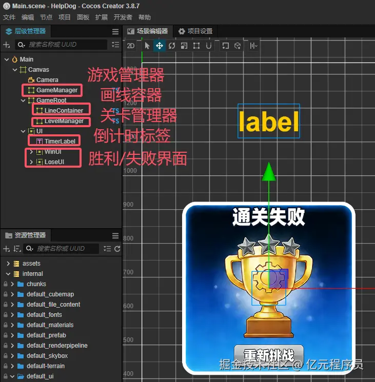Expand the default_cubemap folder
This screenshot has width=375, height=382.
tap(12, 294)
